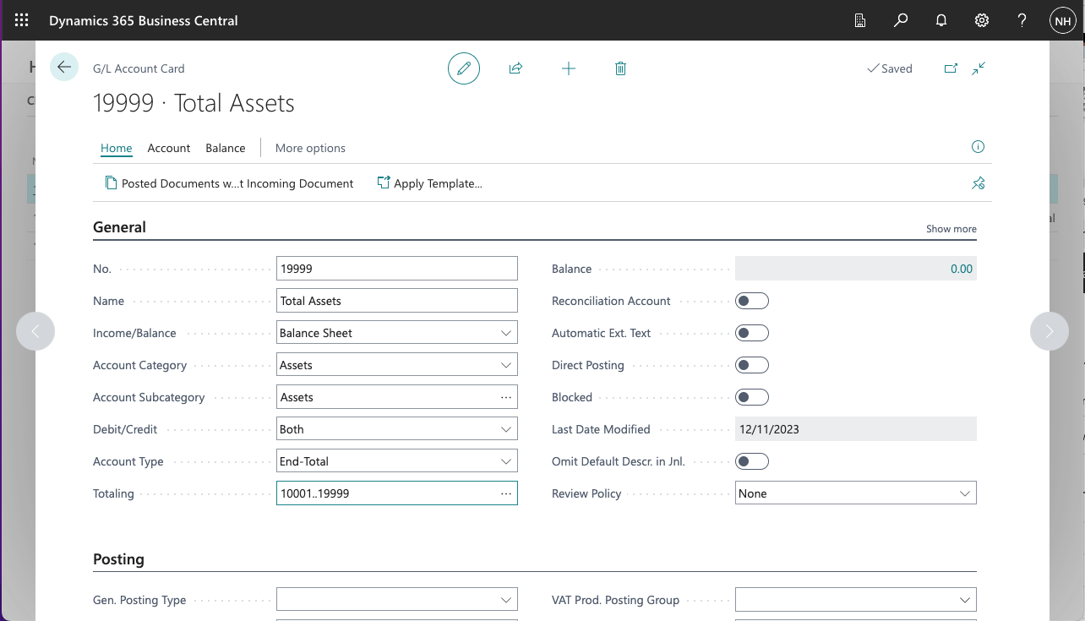
Task: Click the Name input field
Action: click(x=396, y=301)
